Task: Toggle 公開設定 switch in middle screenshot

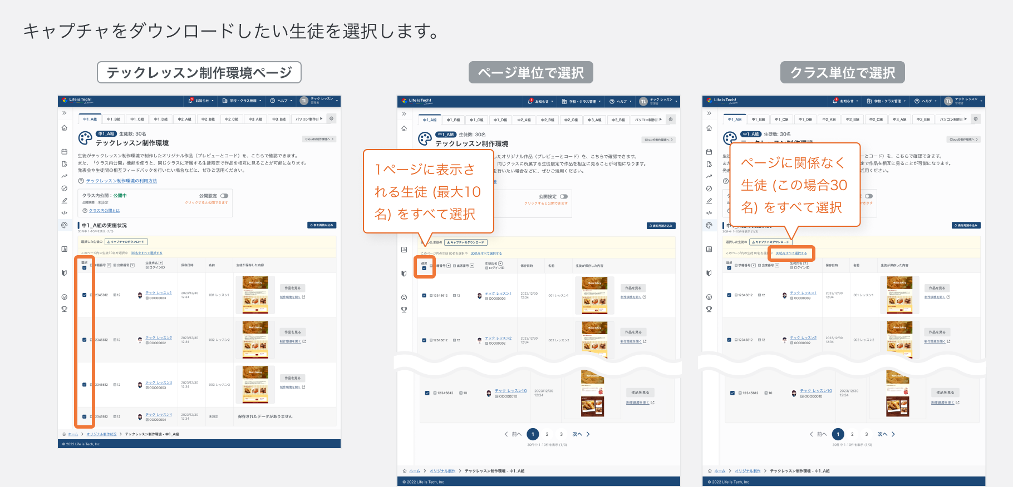Action: (x=564, y=196)
